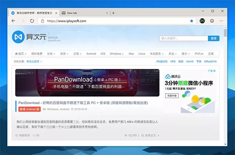This screenshot has height=155, width=235.
Task: Open the iOS nav item
Action: 103,54
